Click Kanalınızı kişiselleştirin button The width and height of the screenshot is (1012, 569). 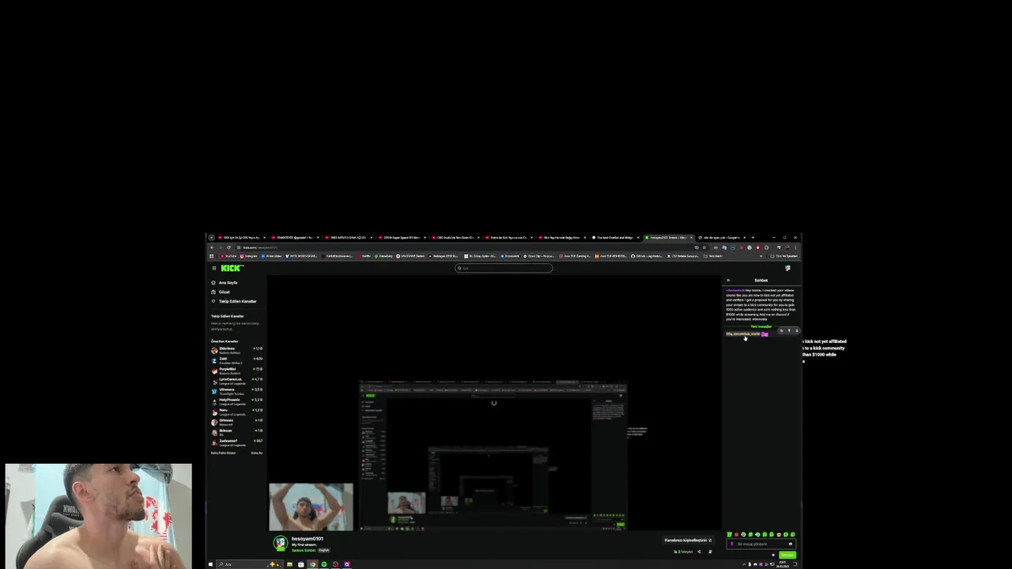tap(688, 540)
